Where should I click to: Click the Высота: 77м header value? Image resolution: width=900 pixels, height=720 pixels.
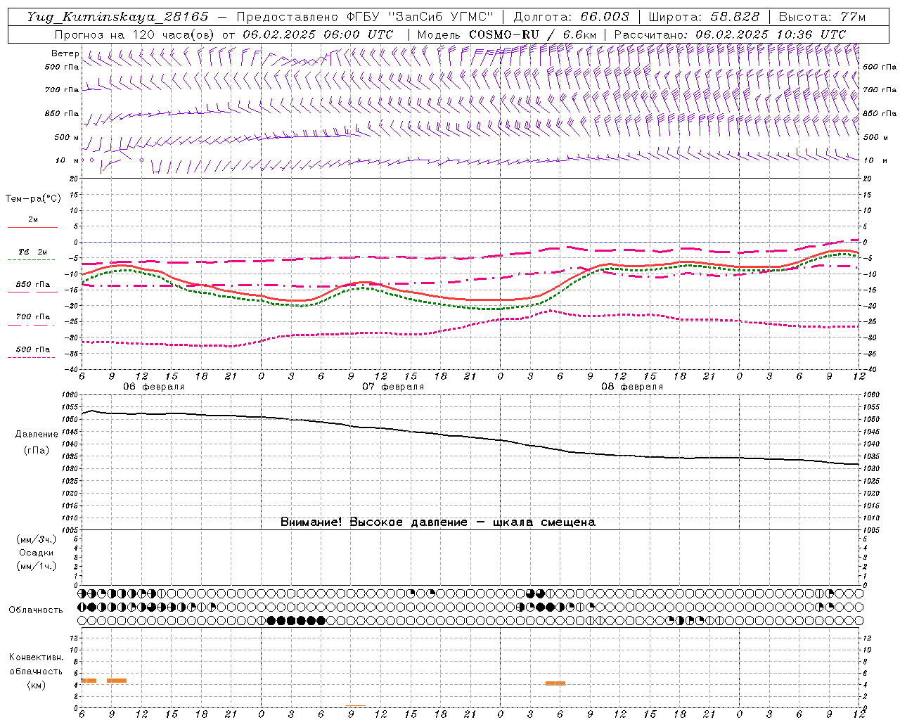[x=822, y=17]
